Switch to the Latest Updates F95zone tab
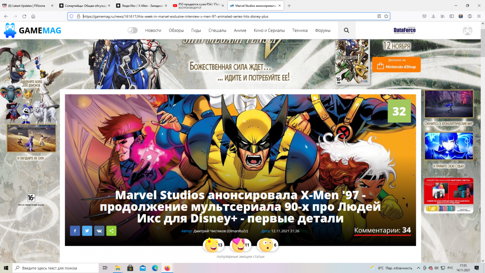 [x=27, y=5]
